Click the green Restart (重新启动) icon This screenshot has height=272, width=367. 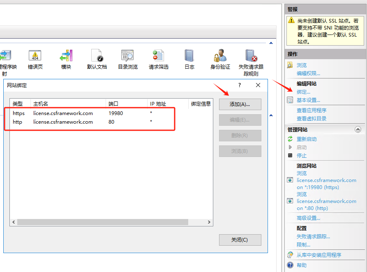pos(290,139)
